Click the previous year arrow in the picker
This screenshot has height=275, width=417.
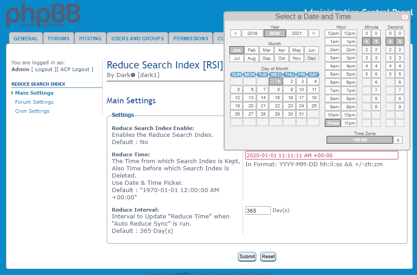235,34
